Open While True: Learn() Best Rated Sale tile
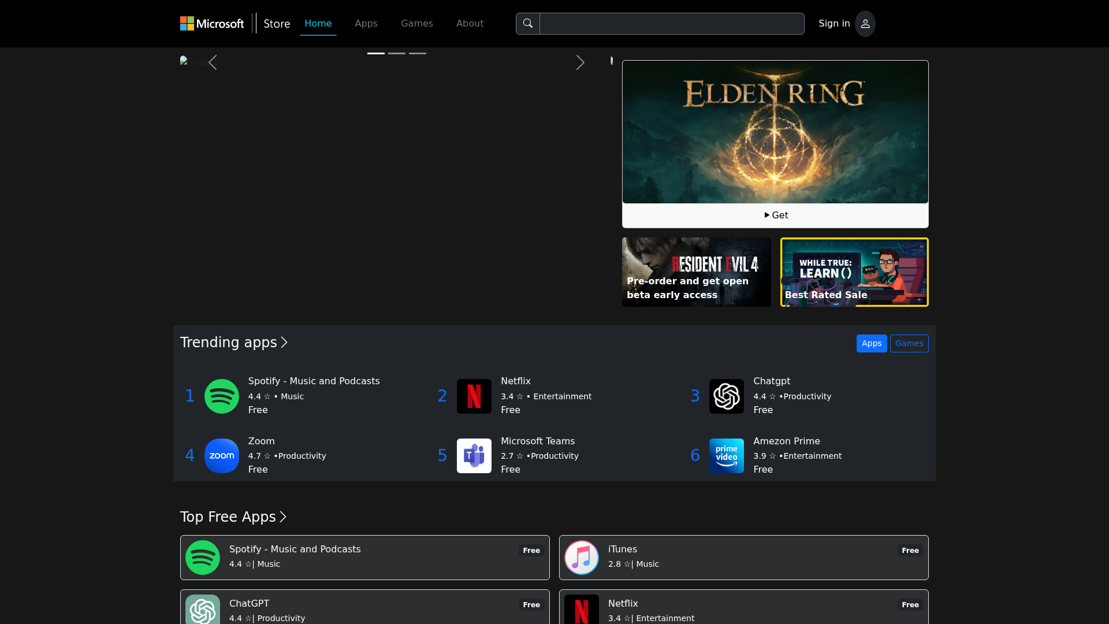The width and height of the screenshot is (1109, 624). (854, 272)
